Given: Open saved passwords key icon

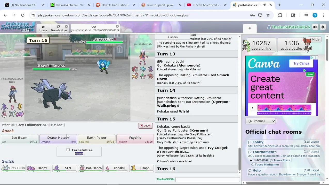Looking at the screenshot, I should point(253,15).
